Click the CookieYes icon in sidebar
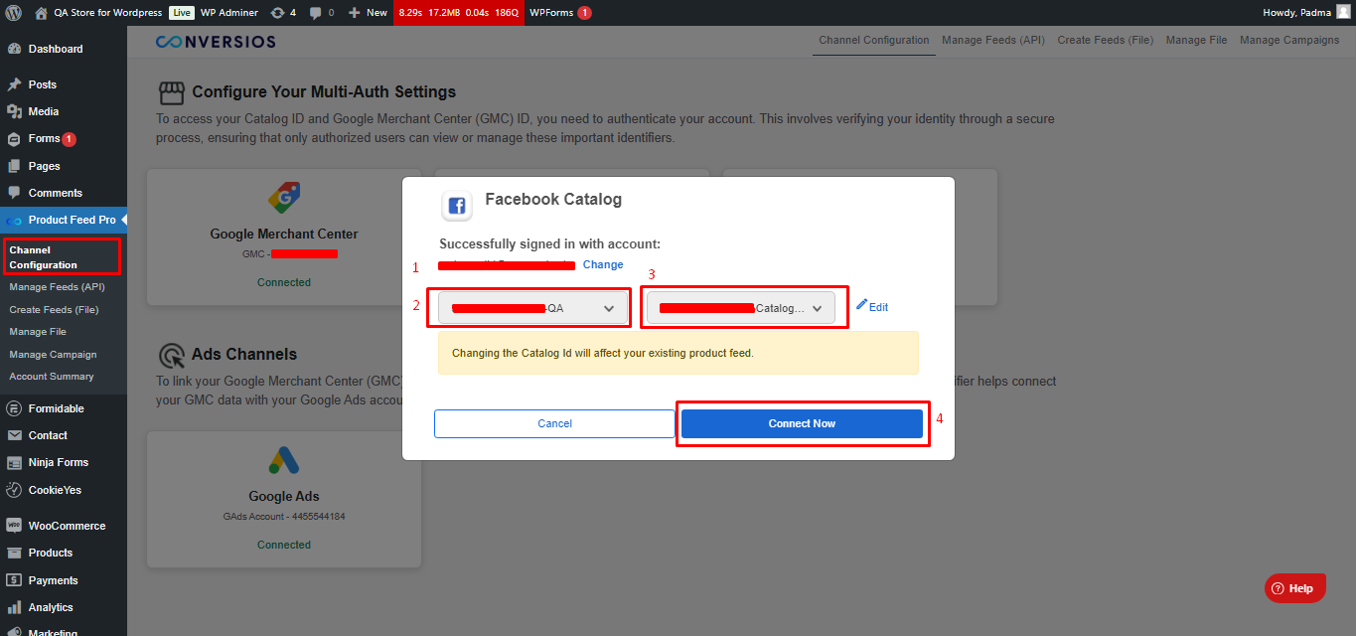 tap(14, 490)
